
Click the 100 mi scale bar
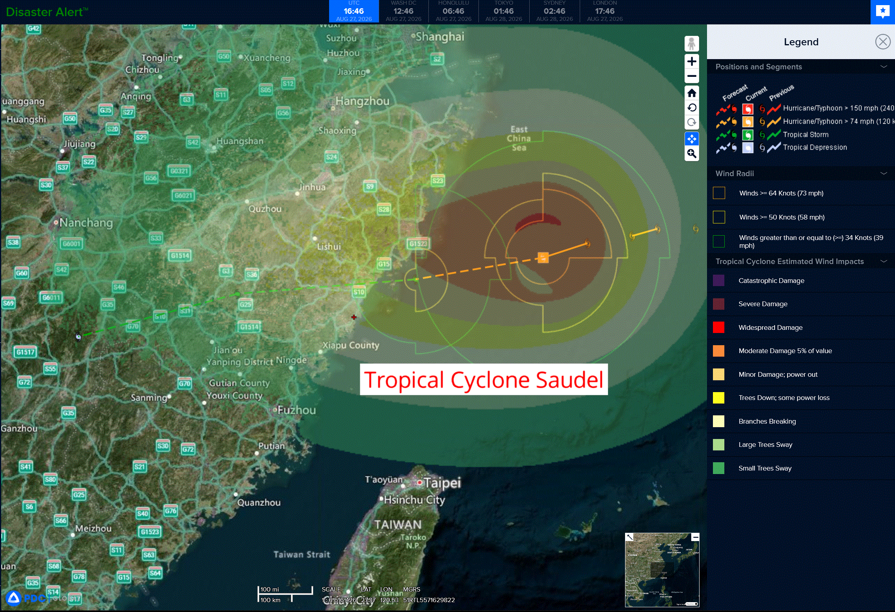coord(285,590)
